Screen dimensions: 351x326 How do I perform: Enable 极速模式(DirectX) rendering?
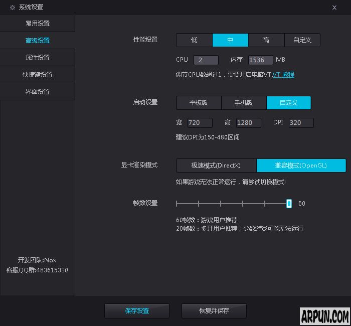click(x=216, y=166)
